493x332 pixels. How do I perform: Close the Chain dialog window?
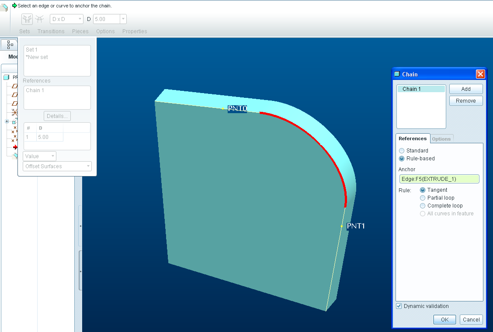(480, 74)
